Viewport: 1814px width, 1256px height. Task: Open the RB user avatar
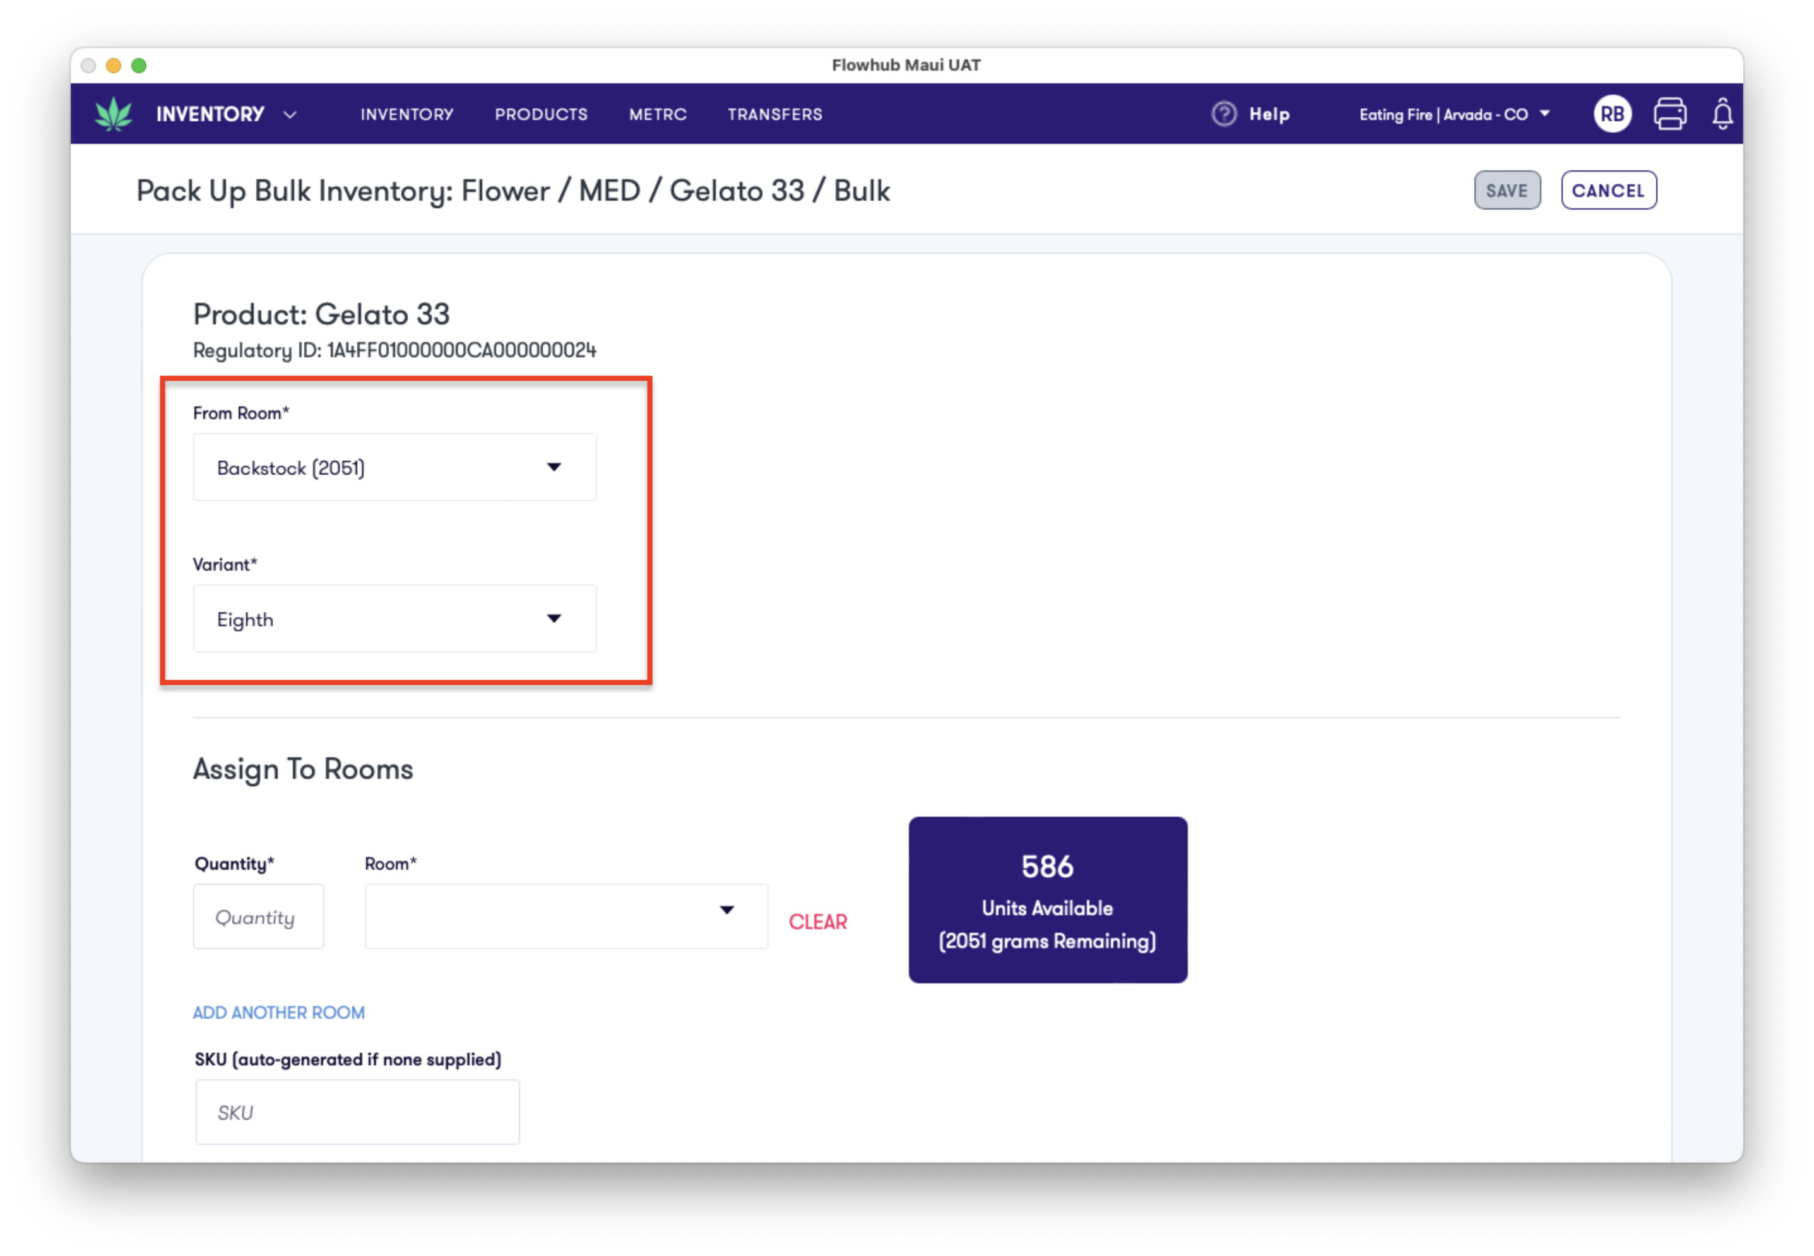tap(1612, 114)
